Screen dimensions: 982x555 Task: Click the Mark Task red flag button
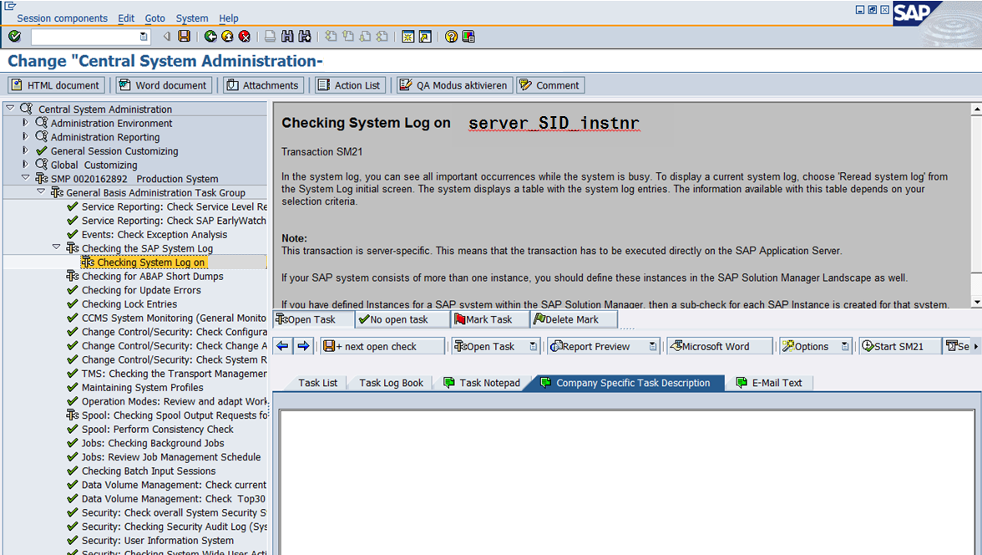[x=489, y=319]
